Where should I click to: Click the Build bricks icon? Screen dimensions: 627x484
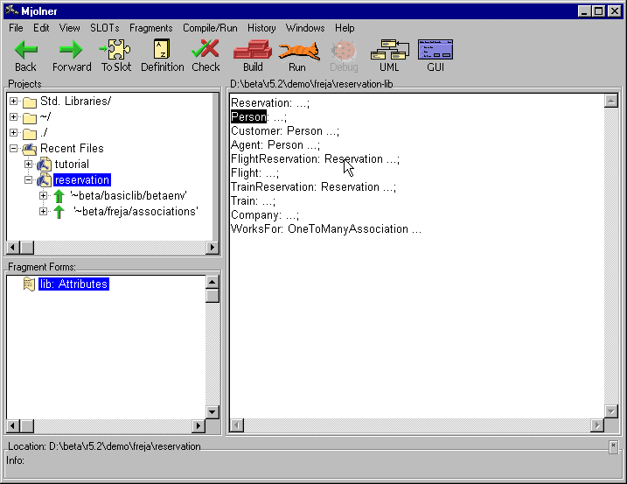253,51
